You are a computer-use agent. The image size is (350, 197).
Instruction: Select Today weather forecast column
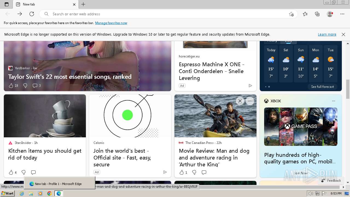271,64
